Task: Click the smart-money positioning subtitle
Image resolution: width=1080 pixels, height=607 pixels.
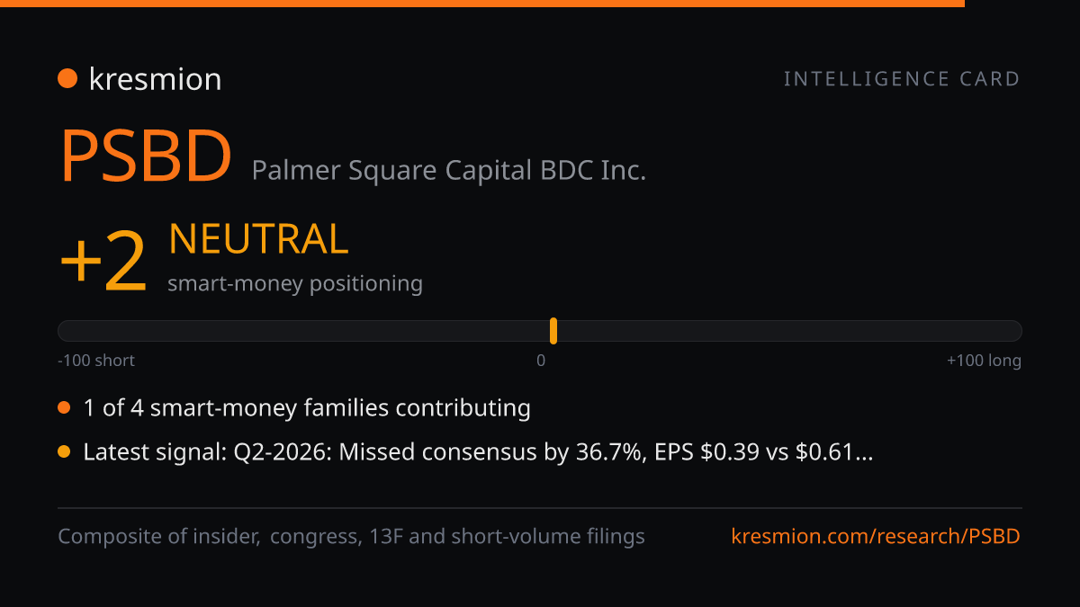Action: [x=295, y=284]
